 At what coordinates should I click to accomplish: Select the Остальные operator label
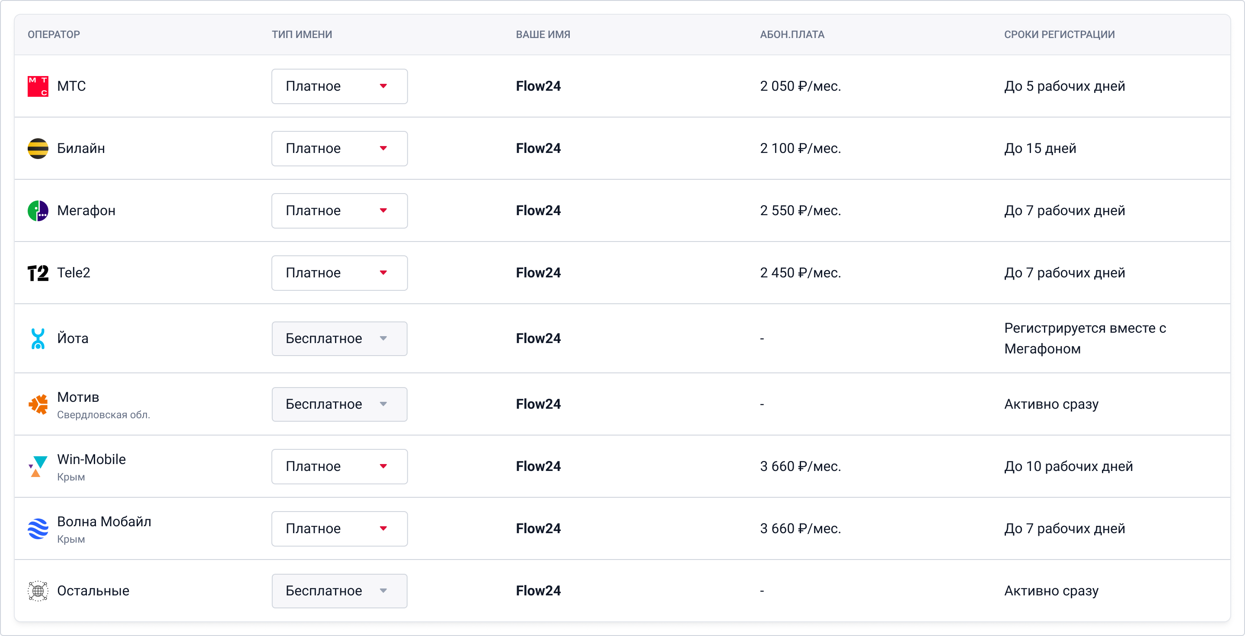click(93, 591)
